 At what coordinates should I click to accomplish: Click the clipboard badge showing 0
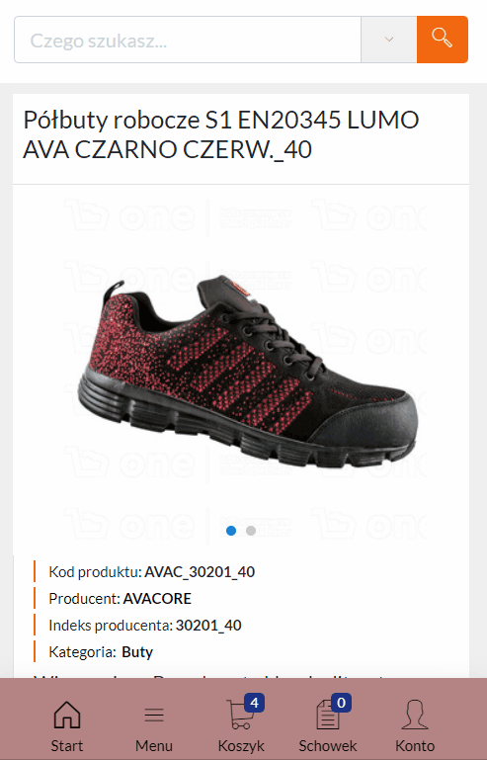tap(341, 703)
